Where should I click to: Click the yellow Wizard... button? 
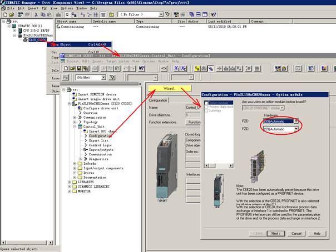(x=169, y=89)
